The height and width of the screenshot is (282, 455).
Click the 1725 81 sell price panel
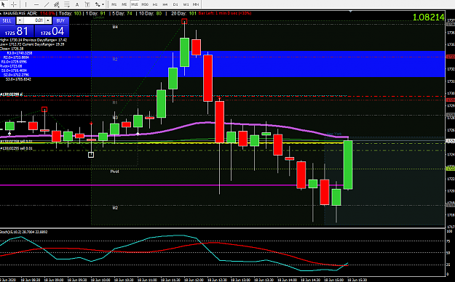17,31
